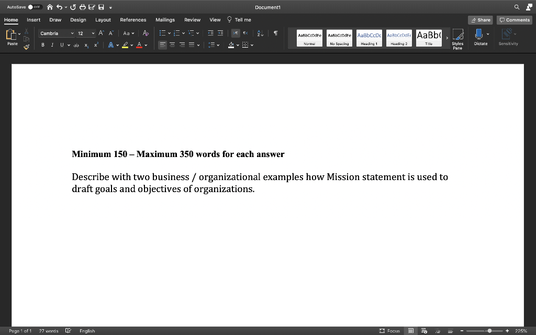This screenshot has height=335, width=536.
Task: Open the font size dropdown
Action: click(93, 33)
